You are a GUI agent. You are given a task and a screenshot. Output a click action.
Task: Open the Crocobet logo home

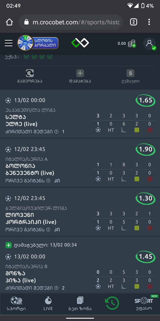pyautogui.click(x=80, y=43)
